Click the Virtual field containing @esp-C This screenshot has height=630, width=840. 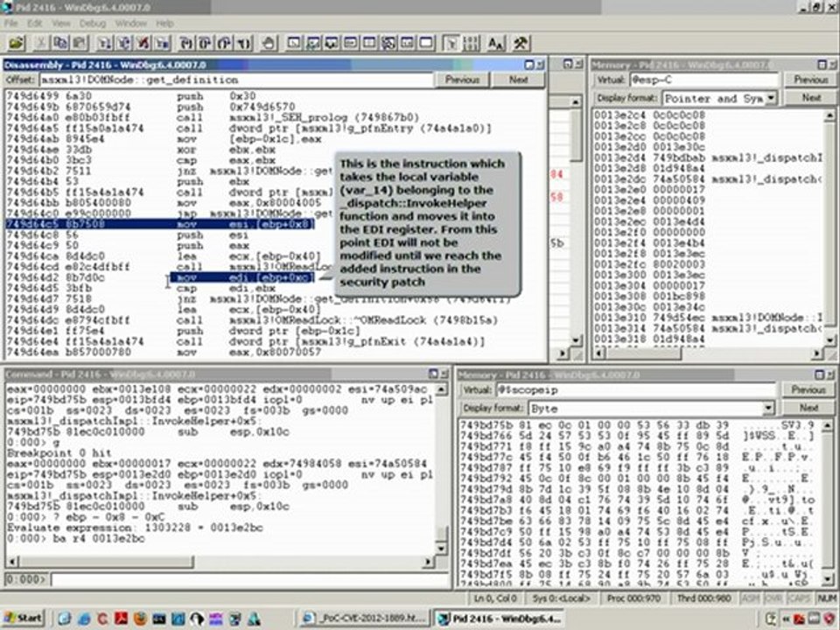point(703,80)
